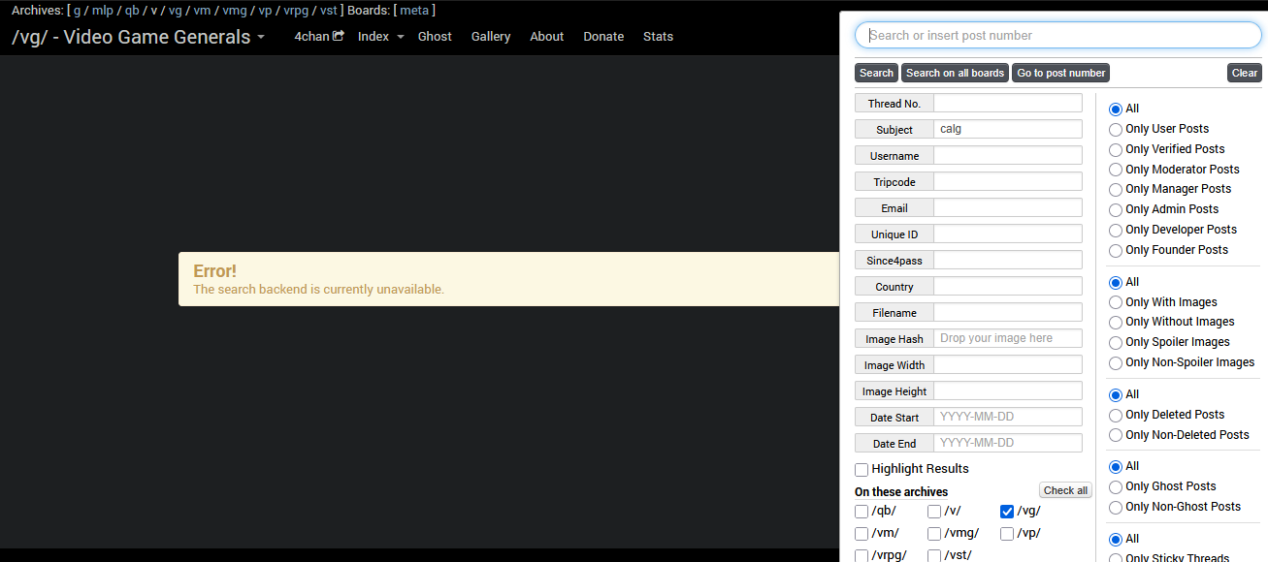Check the /vm/ archive checkbox
Image resolution: width=1268 pixels, height=562 pixels.
pyautogui.click(x=862, y=534)
